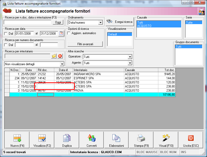Open the calendar date picker icon
The height and width of the screenshot is (157, 207).
coord(61,33)
